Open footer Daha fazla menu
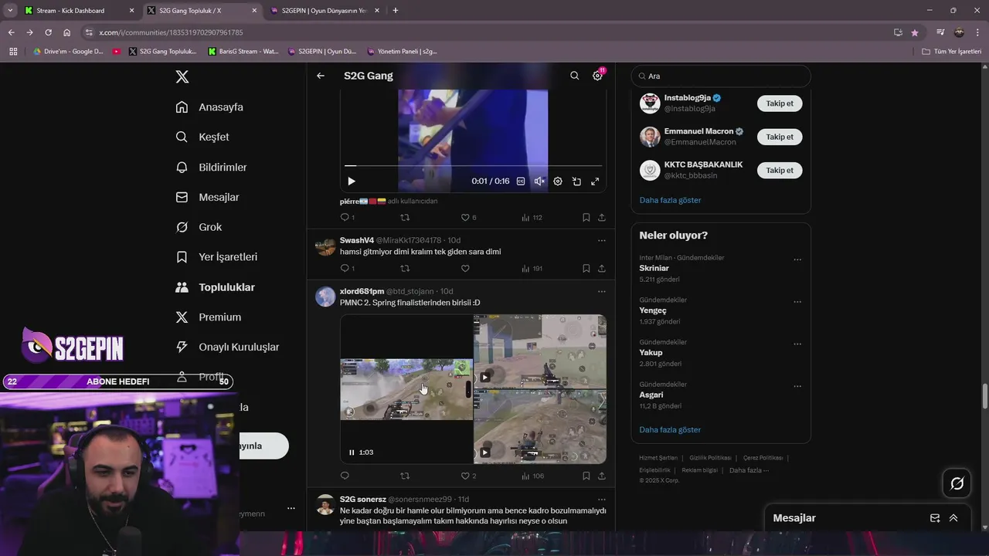This screenshot has height=556, width=989. (x=749, y=470)
